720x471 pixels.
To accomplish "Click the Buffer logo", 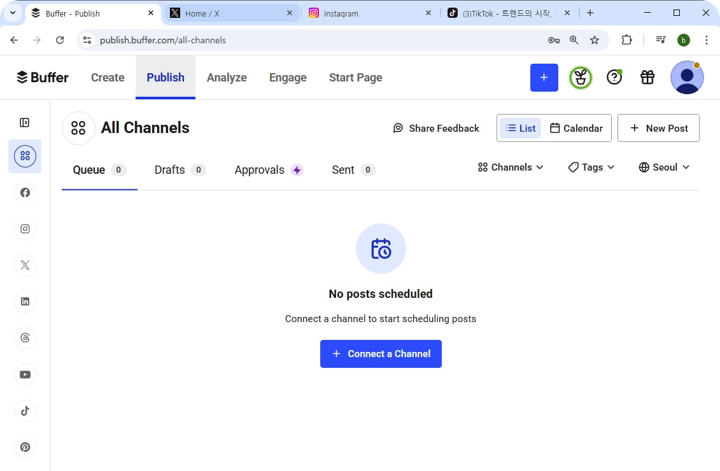I will click(42, 77).
